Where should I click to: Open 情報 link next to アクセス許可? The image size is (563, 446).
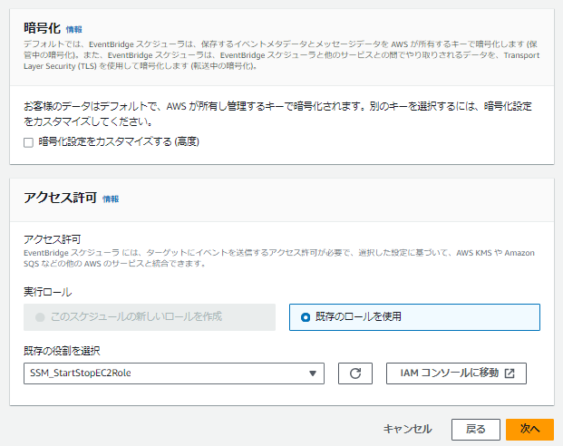(x=111, y=199)
